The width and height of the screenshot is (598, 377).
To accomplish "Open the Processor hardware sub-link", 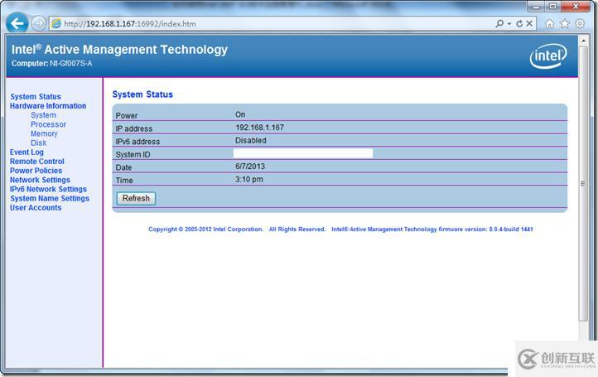I will tap(48, 124).
